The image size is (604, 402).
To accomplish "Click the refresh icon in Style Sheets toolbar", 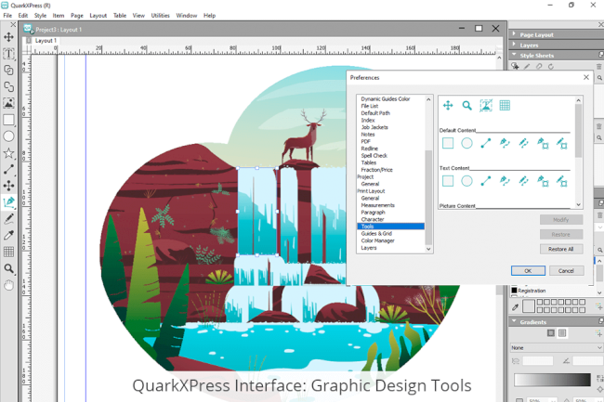I will (x=551, y=66).
